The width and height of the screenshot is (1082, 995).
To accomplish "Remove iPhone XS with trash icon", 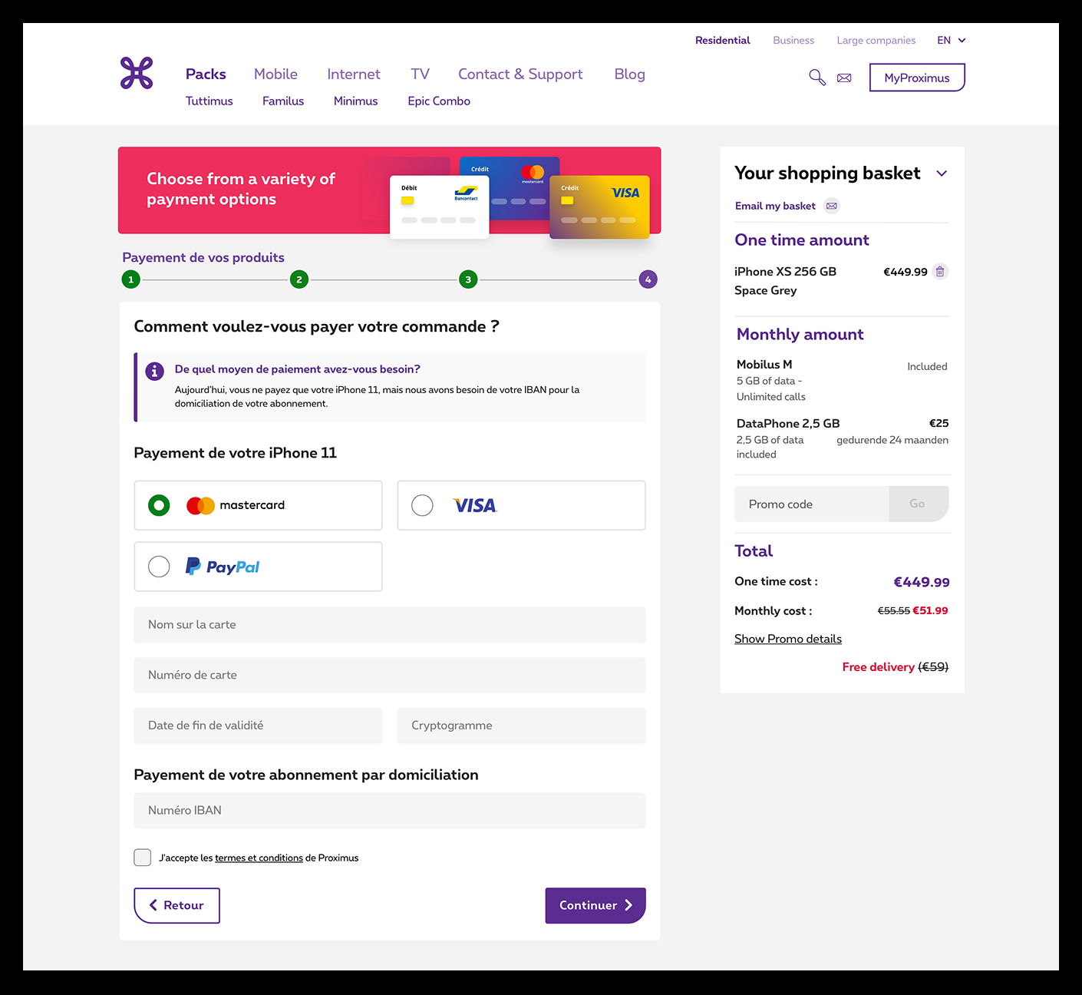I will pos(940,272).
